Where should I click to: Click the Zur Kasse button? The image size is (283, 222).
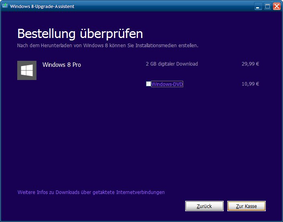[247, 206]
